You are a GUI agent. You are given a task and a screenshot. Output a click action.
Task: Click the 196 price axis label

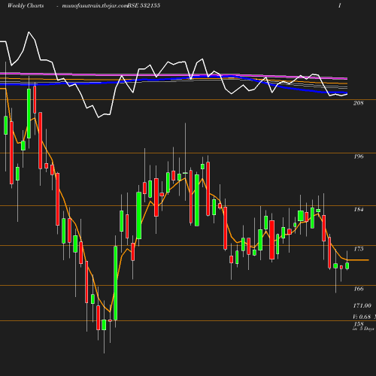tap(359, 156)
